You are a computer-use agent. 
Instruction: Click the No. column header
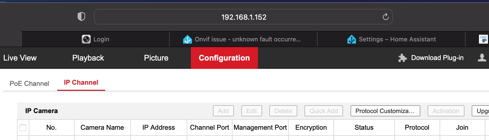point(52,127)
